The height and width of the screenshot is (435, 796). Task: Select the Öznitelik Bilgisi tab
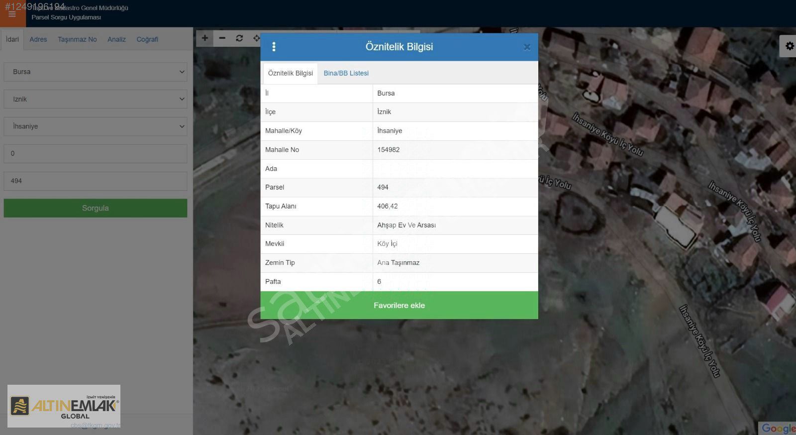291,73
